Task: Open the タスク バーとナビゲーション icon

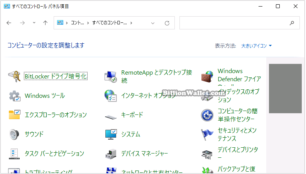Action: pos(14,154)
